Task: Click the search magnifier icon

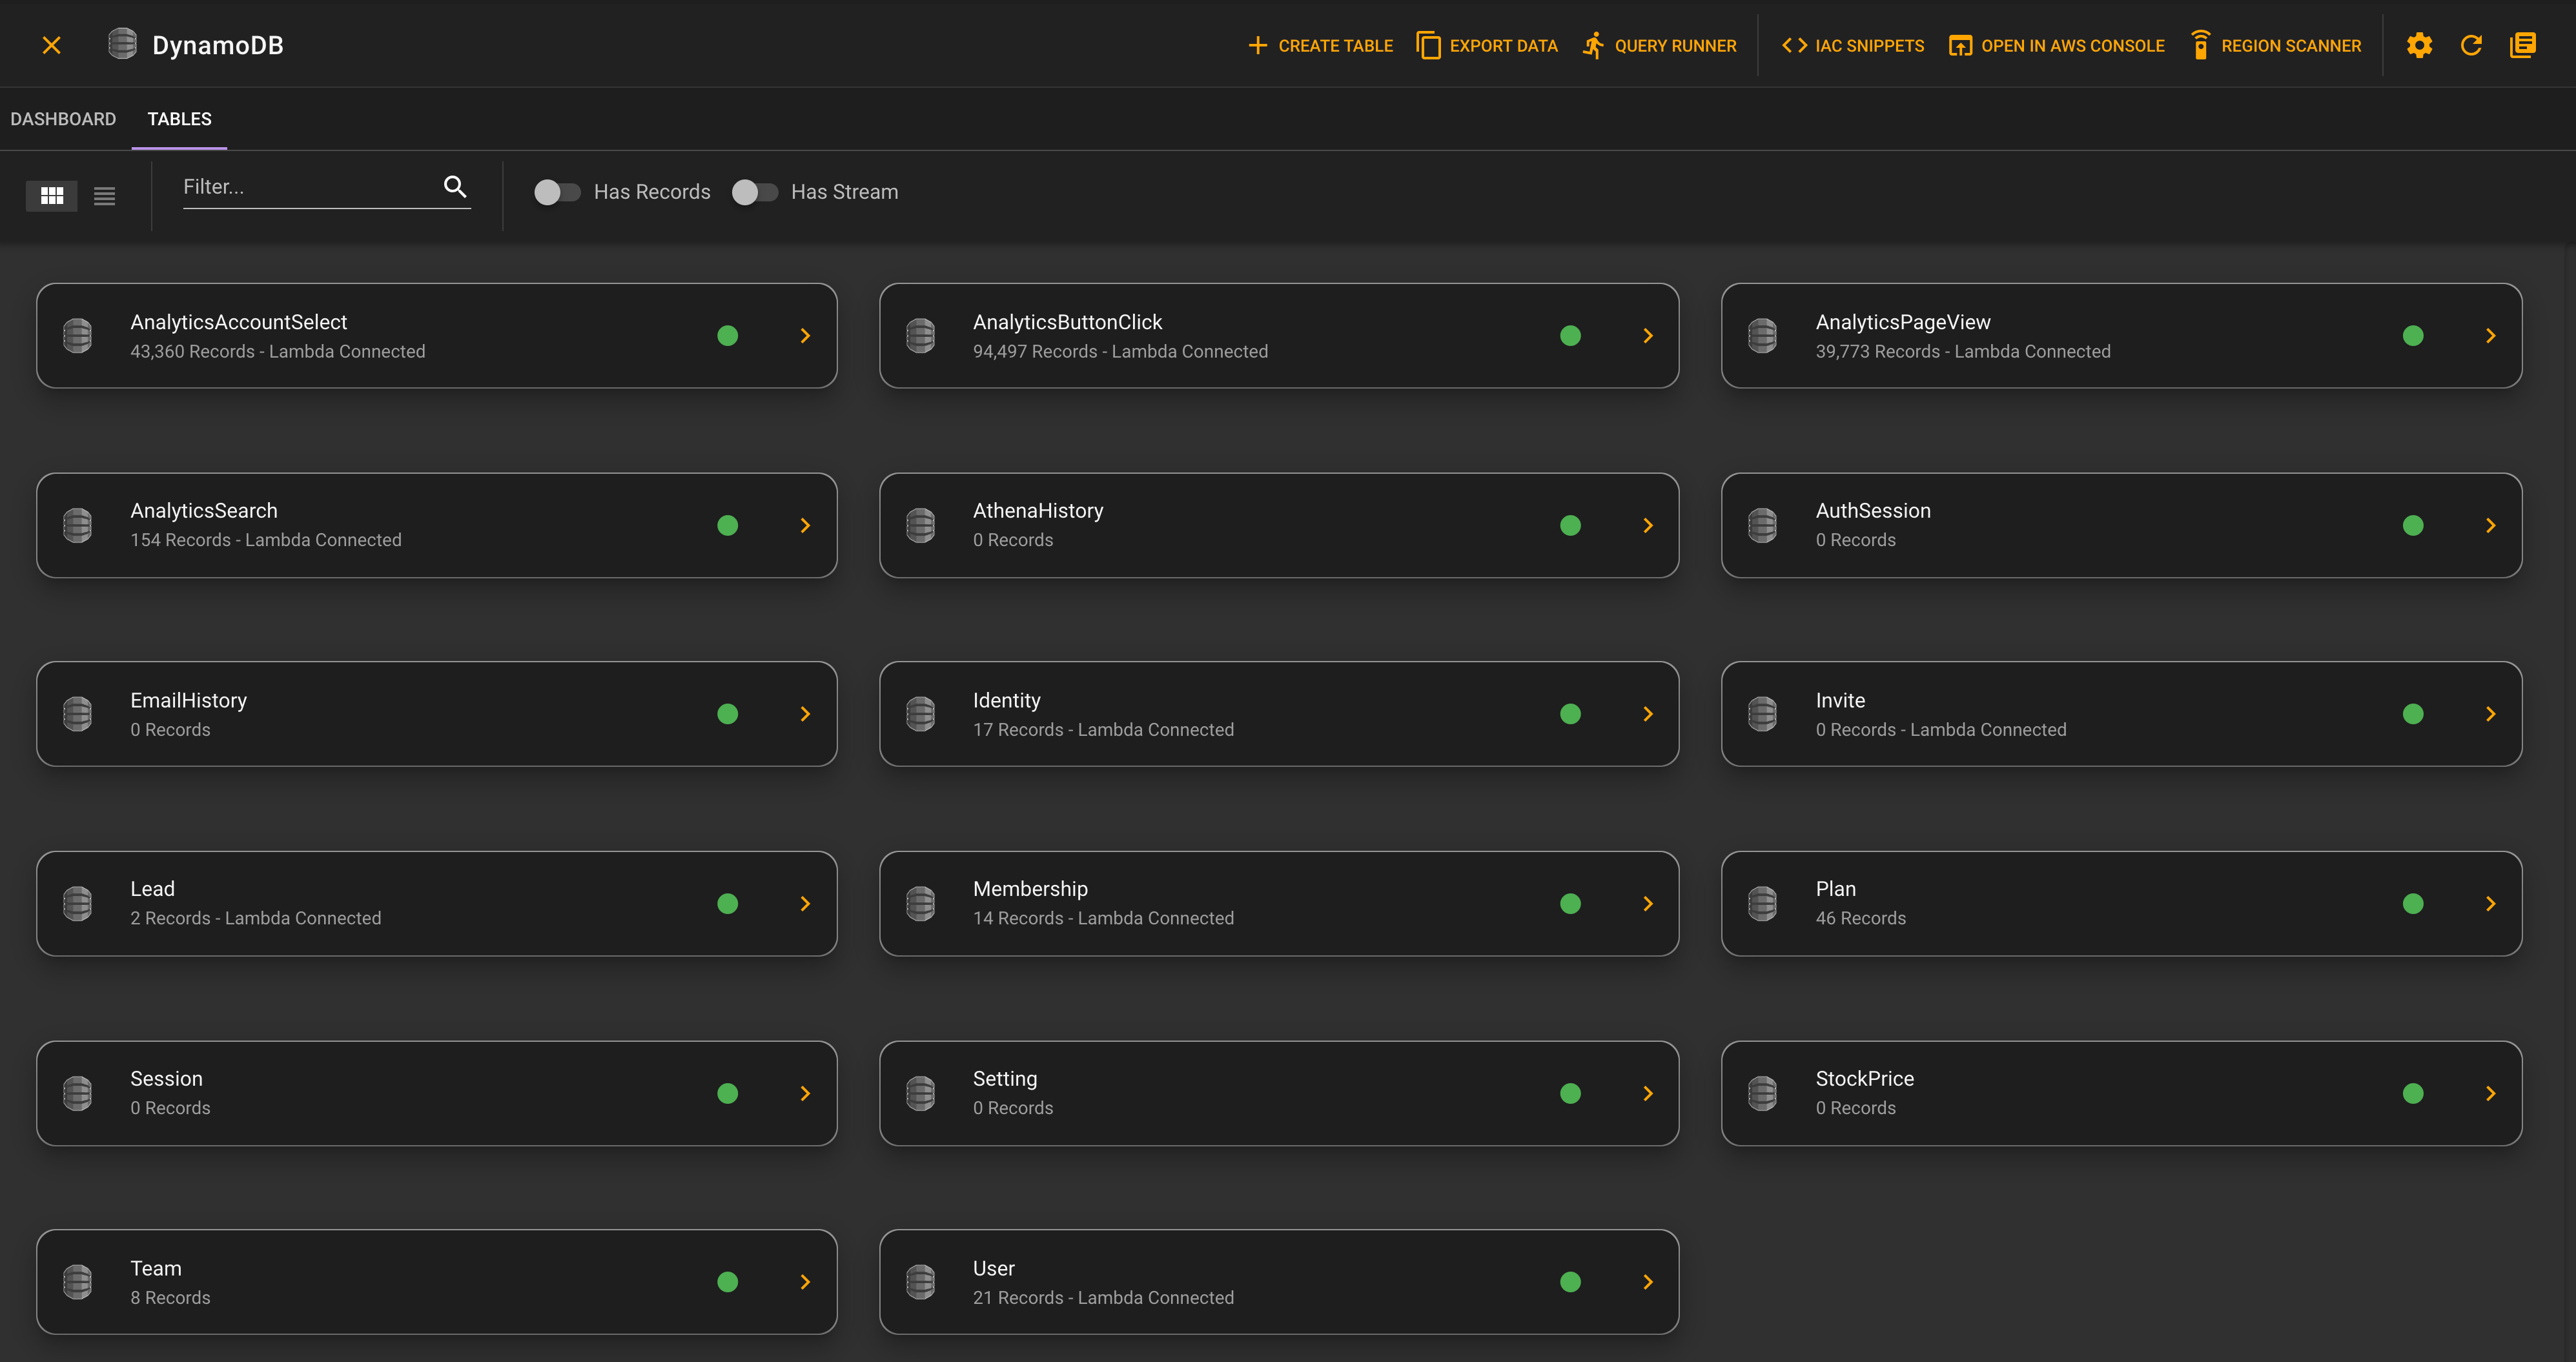Action: pyautogui.click(x=455, y=186)
